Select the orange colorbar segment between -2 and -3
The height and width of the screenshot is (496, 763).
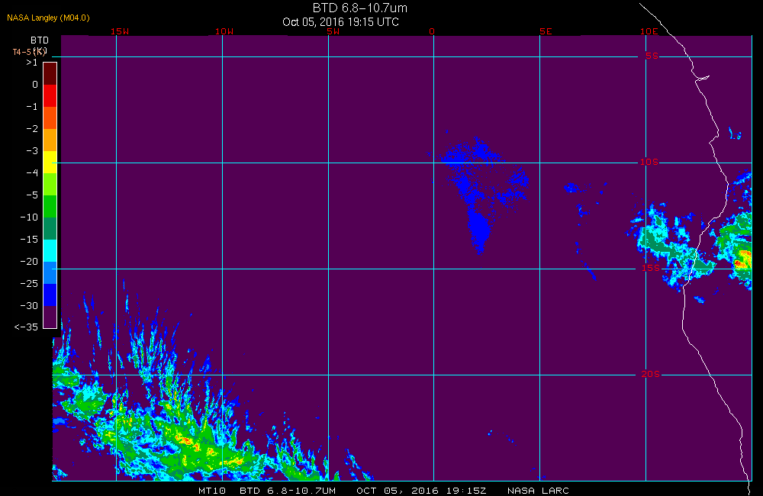50,140
